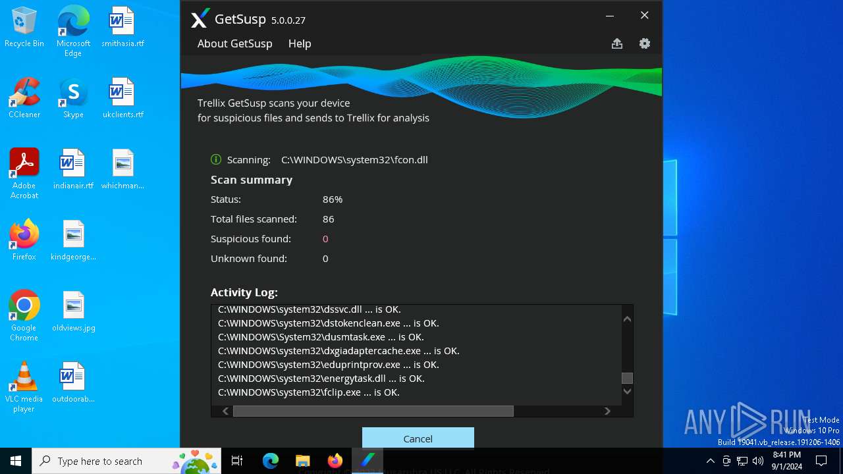Select the fclip.exe log entry

point(309,392)
